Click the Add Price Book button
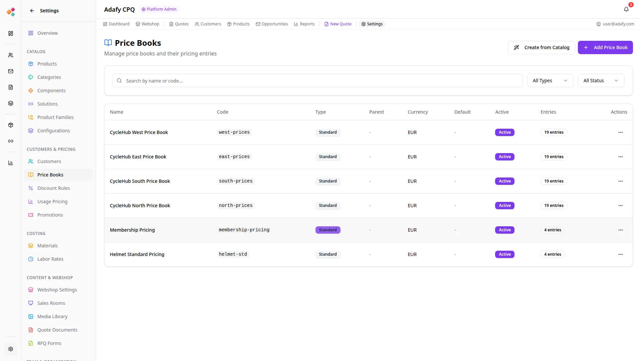 coord(605,47)
